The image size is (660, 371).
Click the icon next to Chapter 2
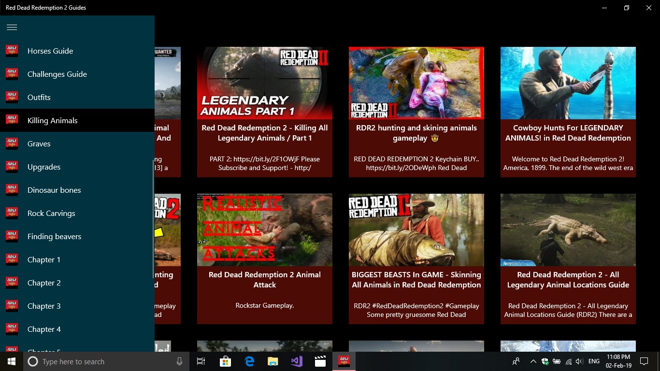[x=12, y=283]
